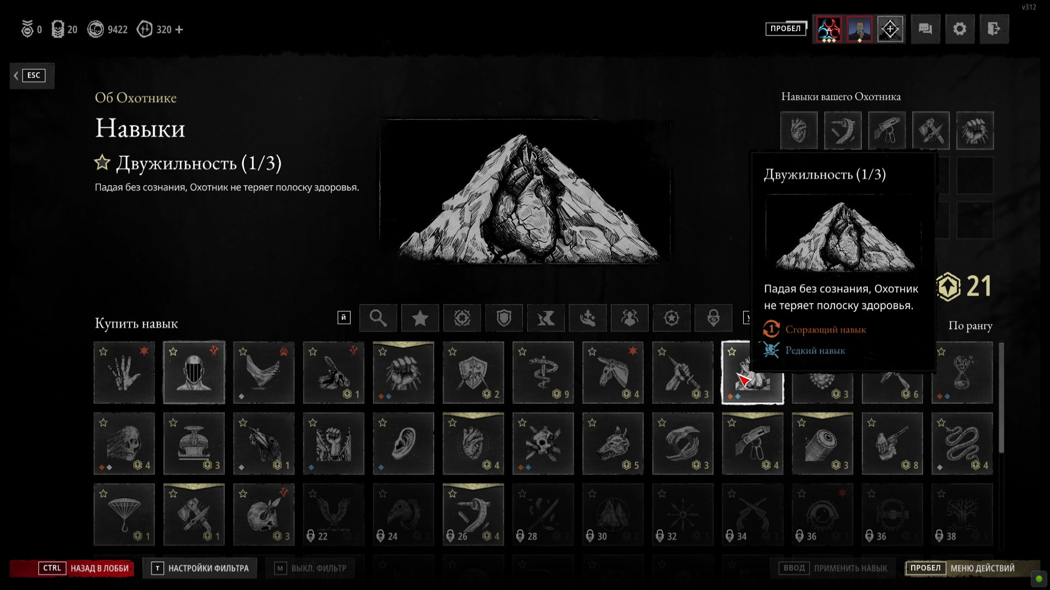
Task: Favorite the Двужильность skill star
Action: (x=102, y=162)
